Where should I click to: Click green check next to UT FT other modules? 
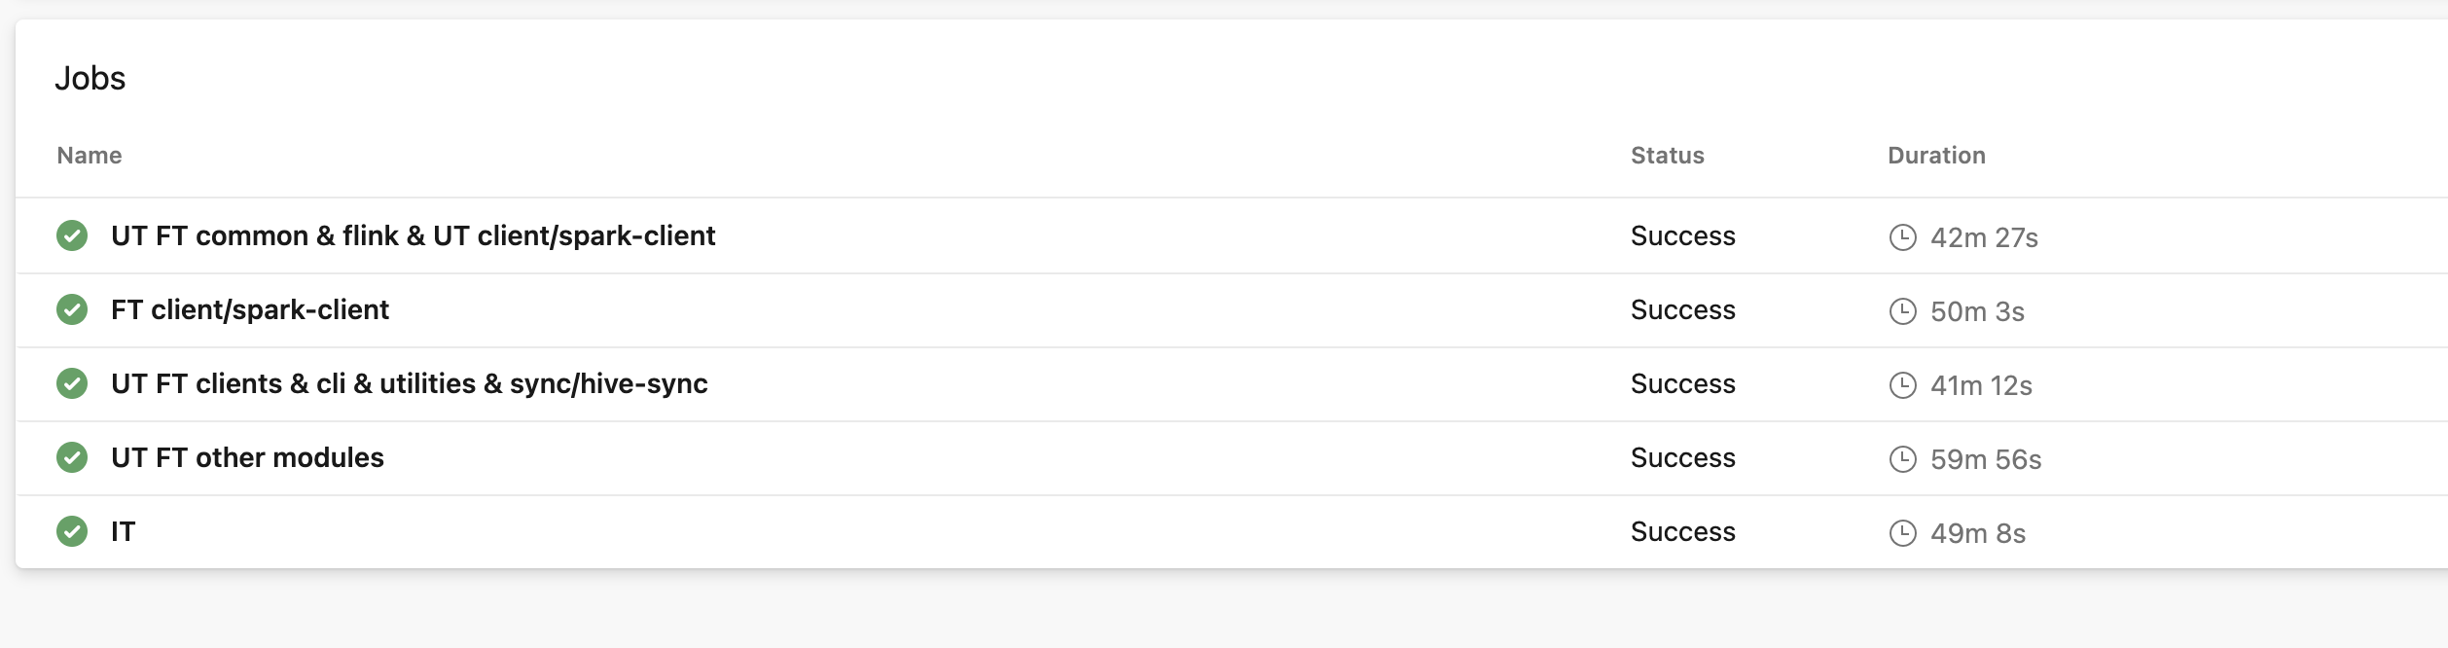click(72, 457)
